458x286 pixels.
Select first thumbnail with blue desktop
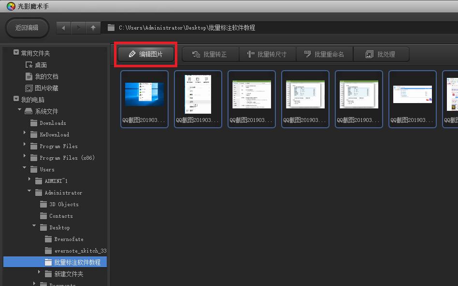coord(144,99)
